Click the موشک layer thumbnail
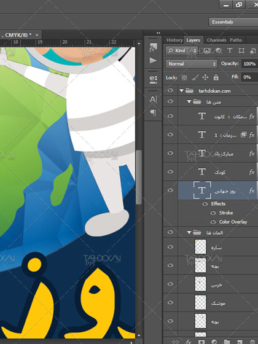 coord(200,302)
